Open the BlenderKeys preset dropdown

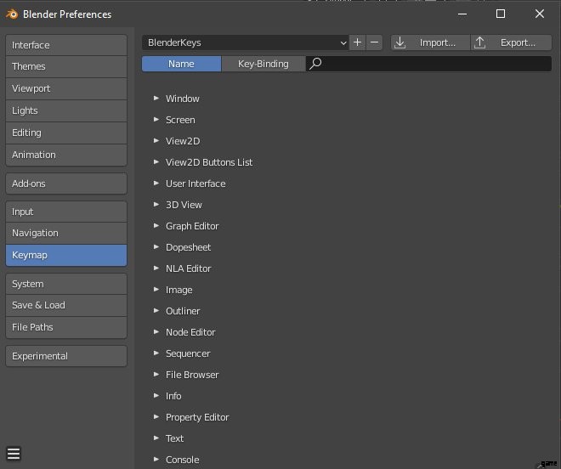coord(246,42)
